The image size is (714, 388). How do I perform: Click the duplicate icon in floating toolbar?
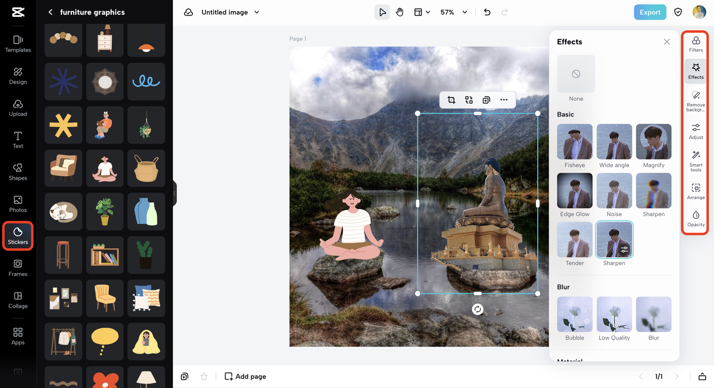point(486,100)
